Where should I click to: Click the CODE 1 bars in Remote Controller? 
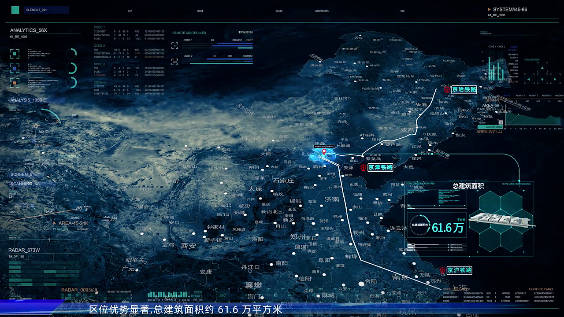tap(218, 45)
